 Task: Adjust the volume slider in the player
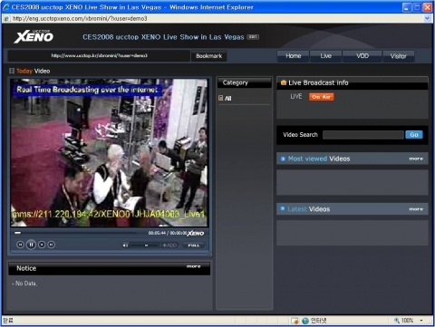145,245
